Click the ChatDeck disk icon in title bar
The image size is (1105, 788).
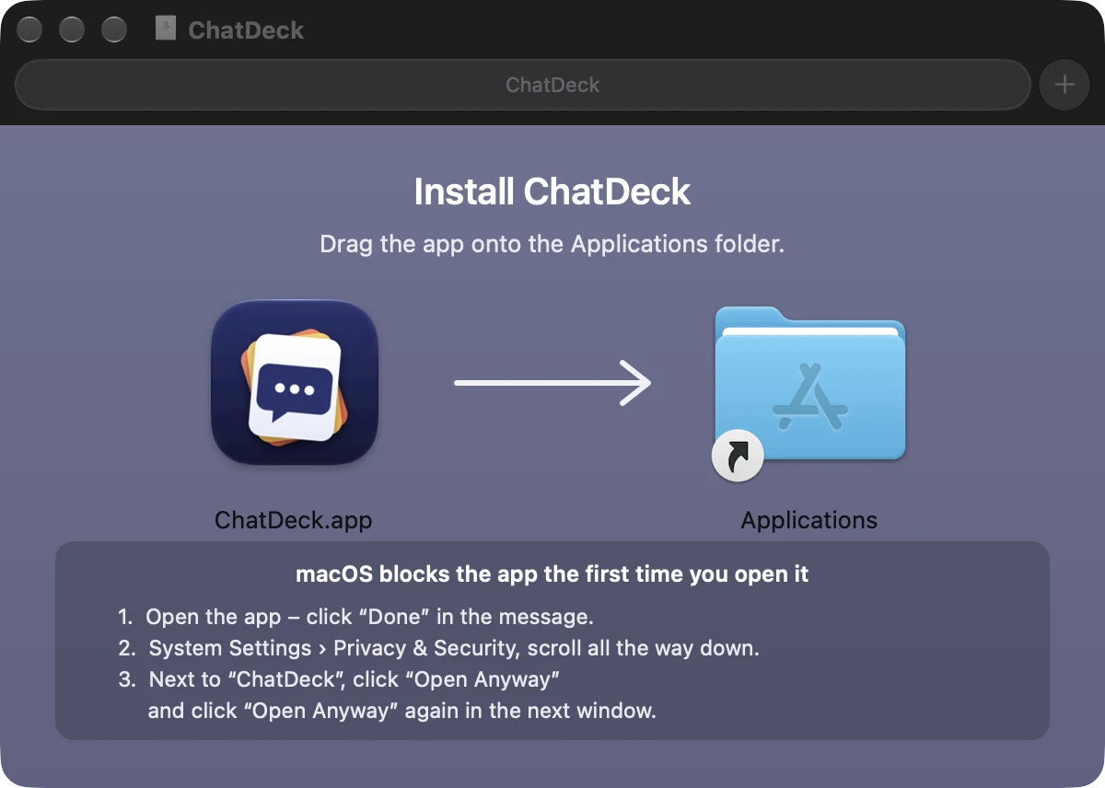pos(166,29)
